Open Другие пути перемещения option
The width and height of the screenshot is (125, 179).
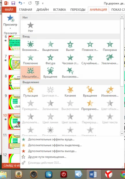[x=47, y=157]
